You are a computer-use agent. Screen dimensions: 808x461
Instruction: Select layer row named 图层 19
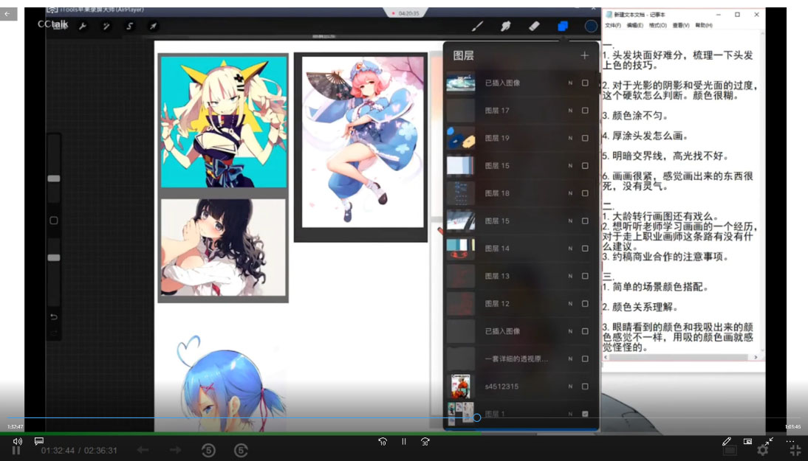[x=521, y=138]
